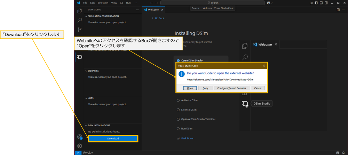Open the Manage gear menu

click(x=79, y=146)
